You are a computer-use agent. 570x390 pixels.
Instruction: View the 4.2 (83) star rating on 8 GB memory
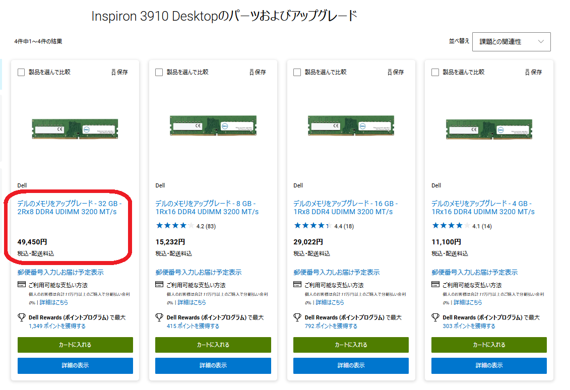tap(186, 226)
